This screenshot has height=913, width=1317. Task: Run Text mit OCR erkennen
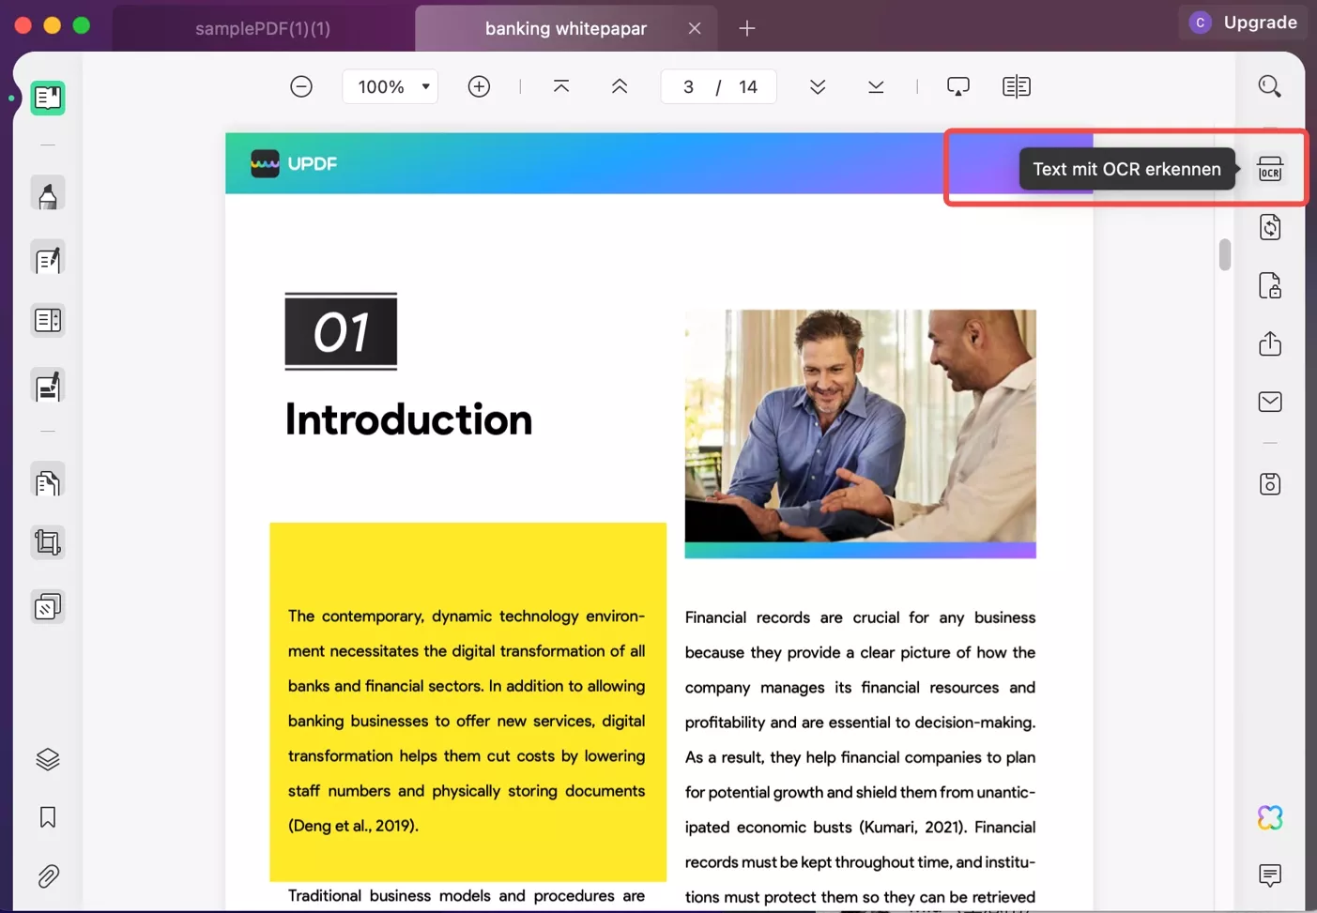1270,169
